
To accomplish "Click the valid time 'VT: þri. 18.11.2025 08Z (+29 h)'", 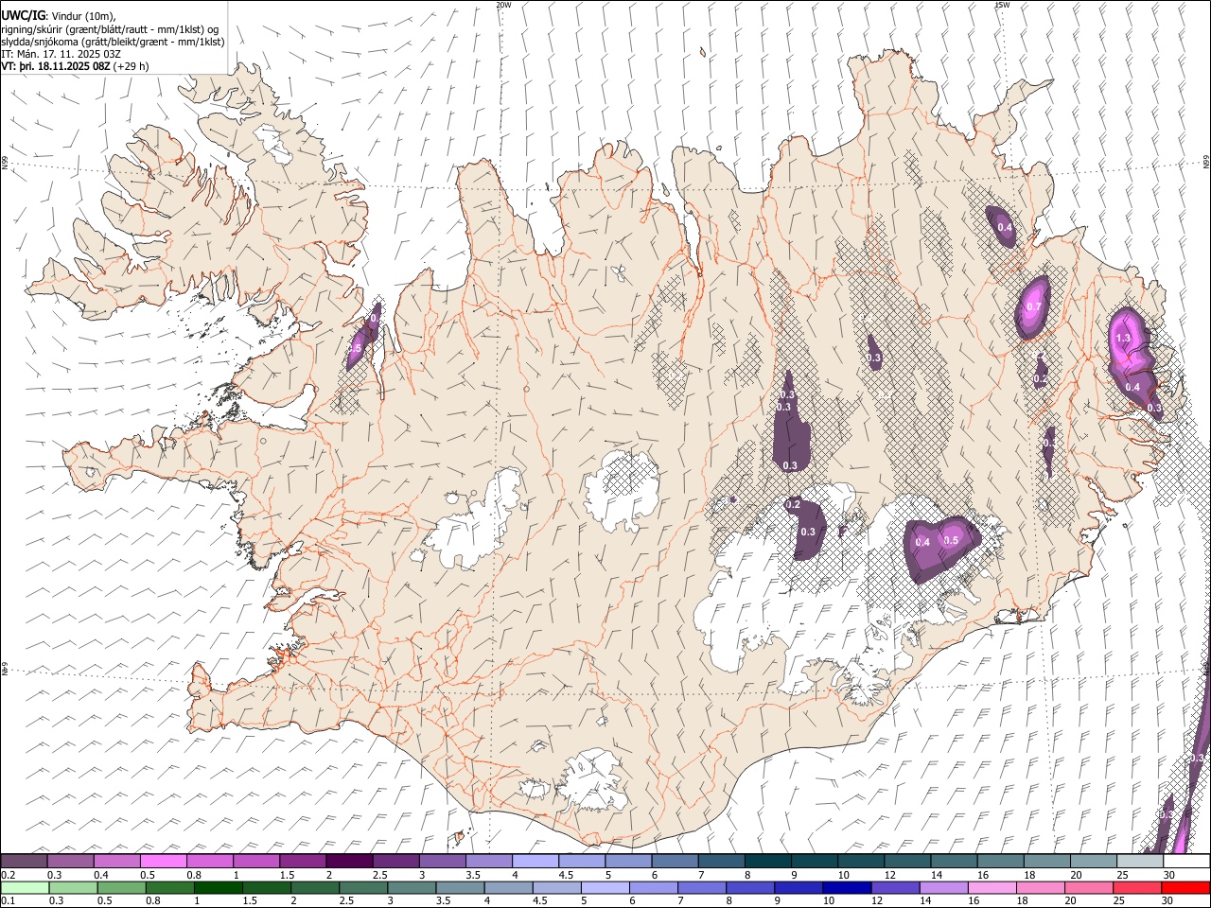I will click(x=75, y=67).
